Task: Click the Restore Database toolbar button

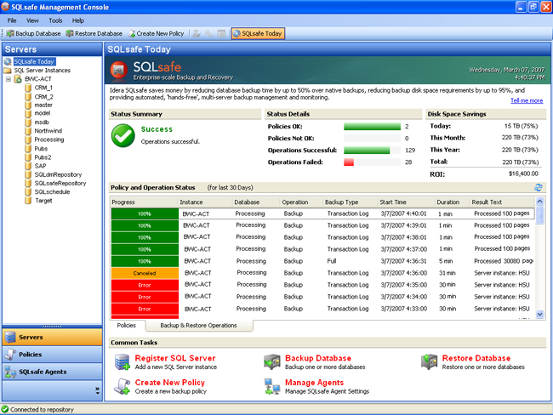Action: point(94,33)
